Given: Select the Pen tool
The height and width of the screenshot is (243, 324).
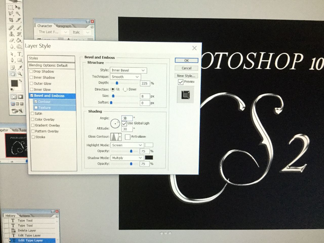Looking at the screenshot, I should coord(12,60).
